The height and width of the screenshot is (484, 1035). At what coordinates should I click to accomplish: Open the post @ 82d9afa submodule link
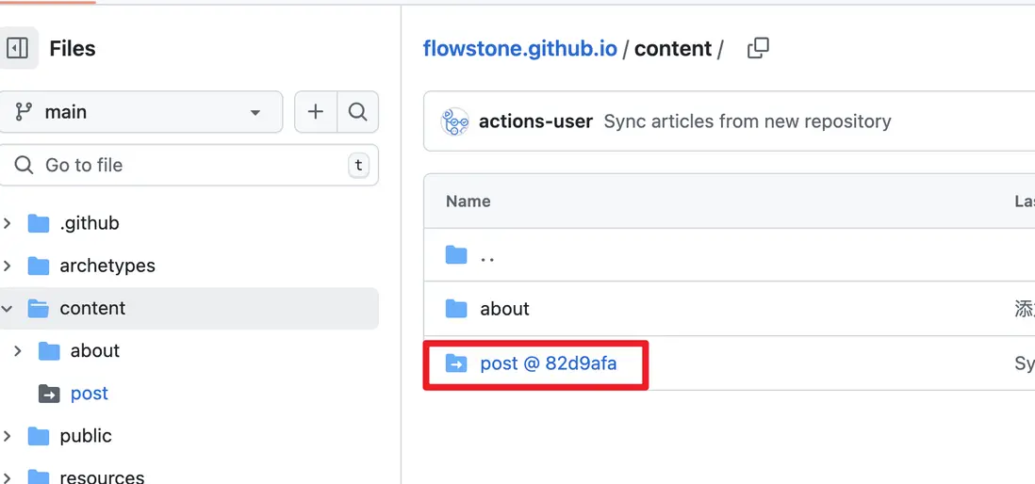coord(548,363)
